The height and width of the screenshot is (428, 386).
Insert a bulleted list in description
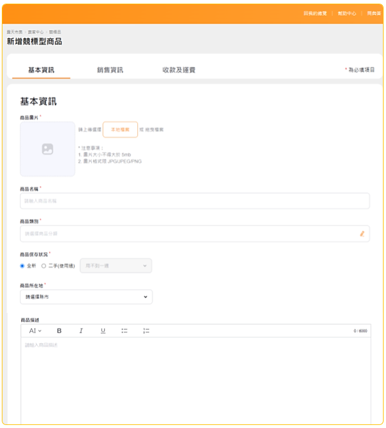point(124,331)
